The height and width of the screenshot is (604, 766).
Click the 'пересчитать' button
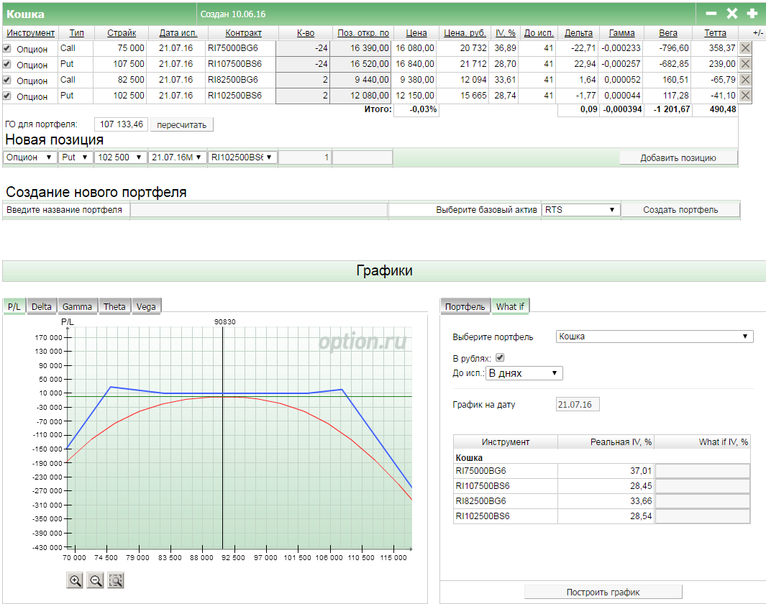pyautogui.click(x=182, y=125)
